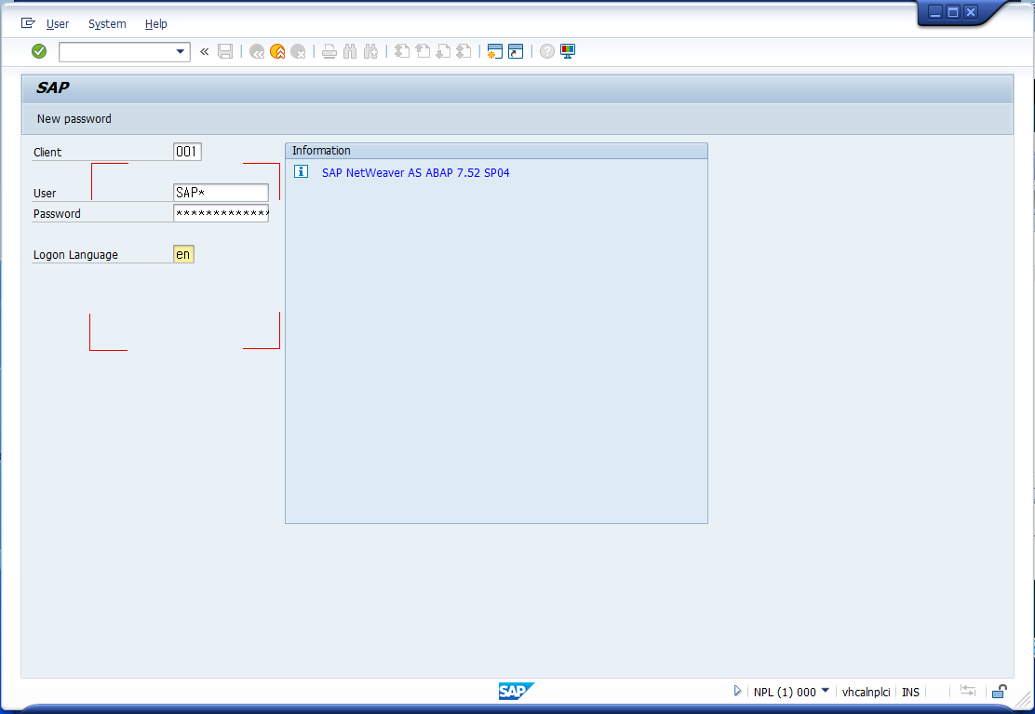
Task: Click the Client field label
Action: [x=47, y=153]
